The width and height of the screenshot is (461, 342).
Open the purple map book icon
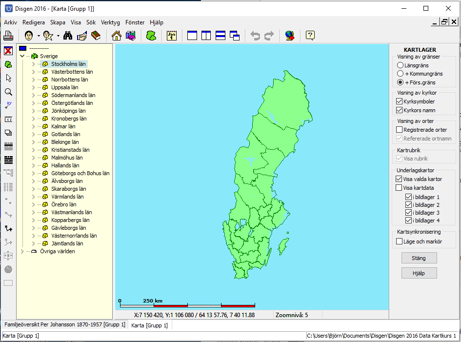pos(131,36)
